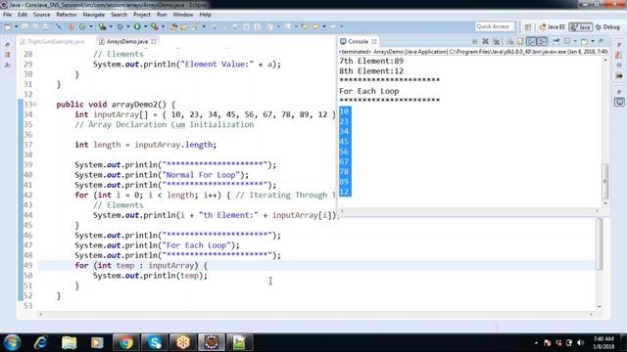Open the Source menu
The width and height of the screenshot is (627, 352).
(41, 15)
